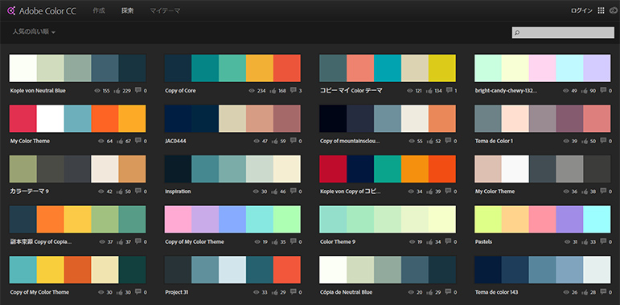Click the thumbs-up icon on Project 31
Viewport: 620px width, 305px height.
(273, 292)
